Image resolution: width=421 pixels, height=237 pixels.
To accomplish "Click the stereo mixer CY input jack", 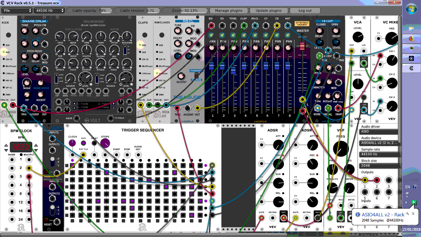I will click(266, 26).
